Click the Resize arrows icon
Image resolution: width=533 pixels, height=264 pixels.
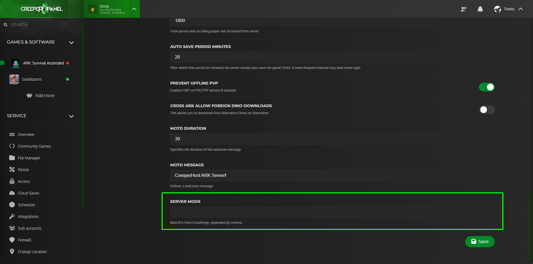(x=12, y=169)
